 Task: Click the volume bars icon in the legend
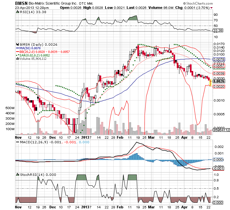pos(17,59)
